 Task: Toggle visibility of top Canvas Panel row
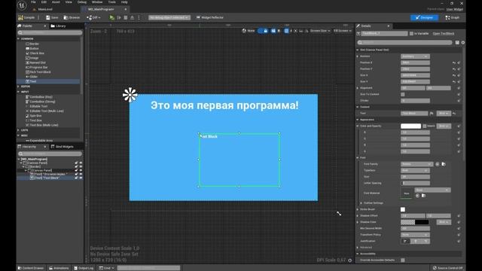[x=81, y=163]
